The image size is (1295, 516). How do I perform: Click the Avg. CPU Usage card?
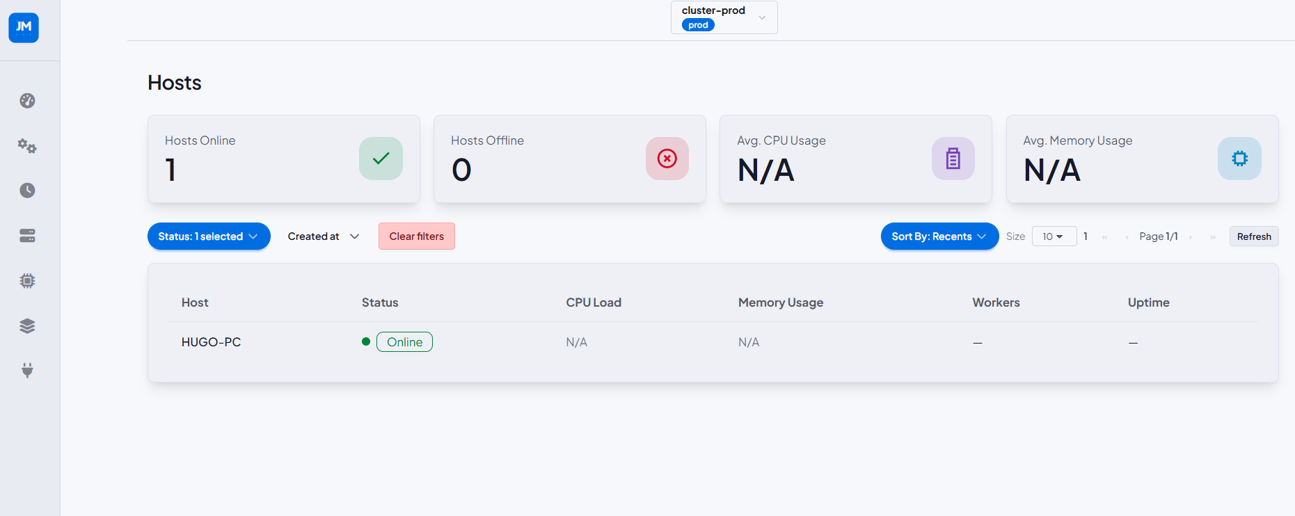(x=856, y=159)
